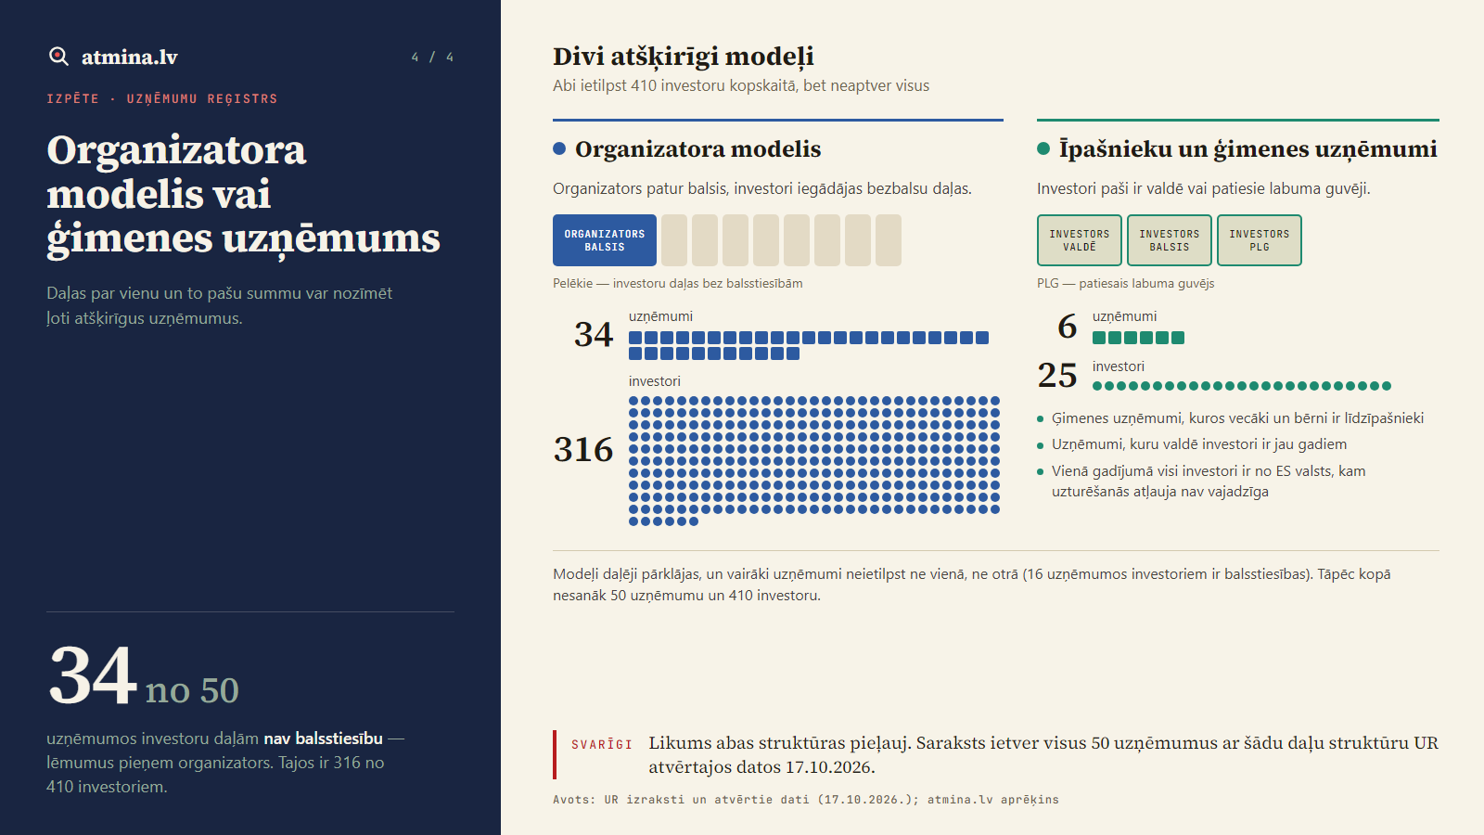The height and width of the screenshot is (835, 1484).
Task: Click the text Investori paši ir valdē
Action: [x=1203, y=188]
